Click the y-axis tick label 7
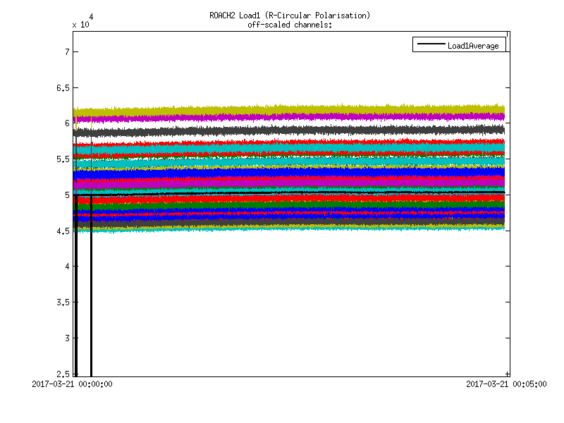This screenshot has height=423, width=564. (x=66, y=51)
